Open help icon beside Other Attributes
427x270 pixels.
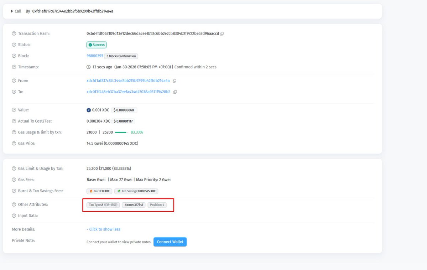click(x=14, y=204)
